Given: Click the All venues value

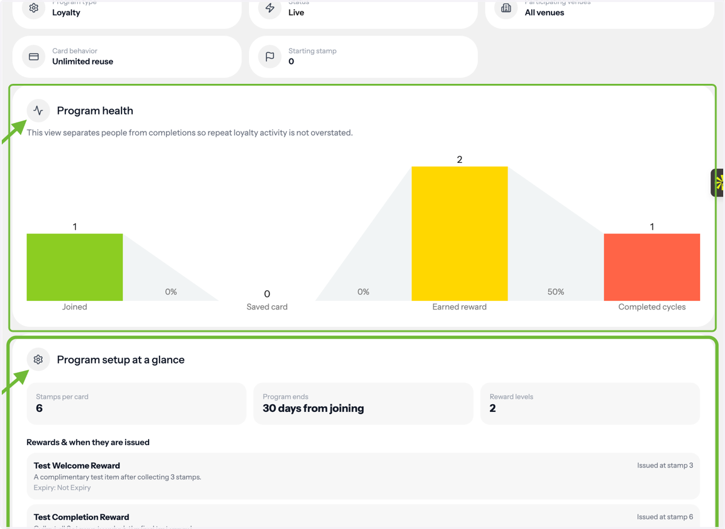Looking at the screenshot, I should [544, 13].
